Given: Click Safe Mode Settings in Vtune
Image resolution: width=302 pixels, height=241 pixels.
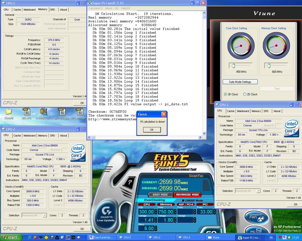Looking at the screenshot, I should point(240,82).
